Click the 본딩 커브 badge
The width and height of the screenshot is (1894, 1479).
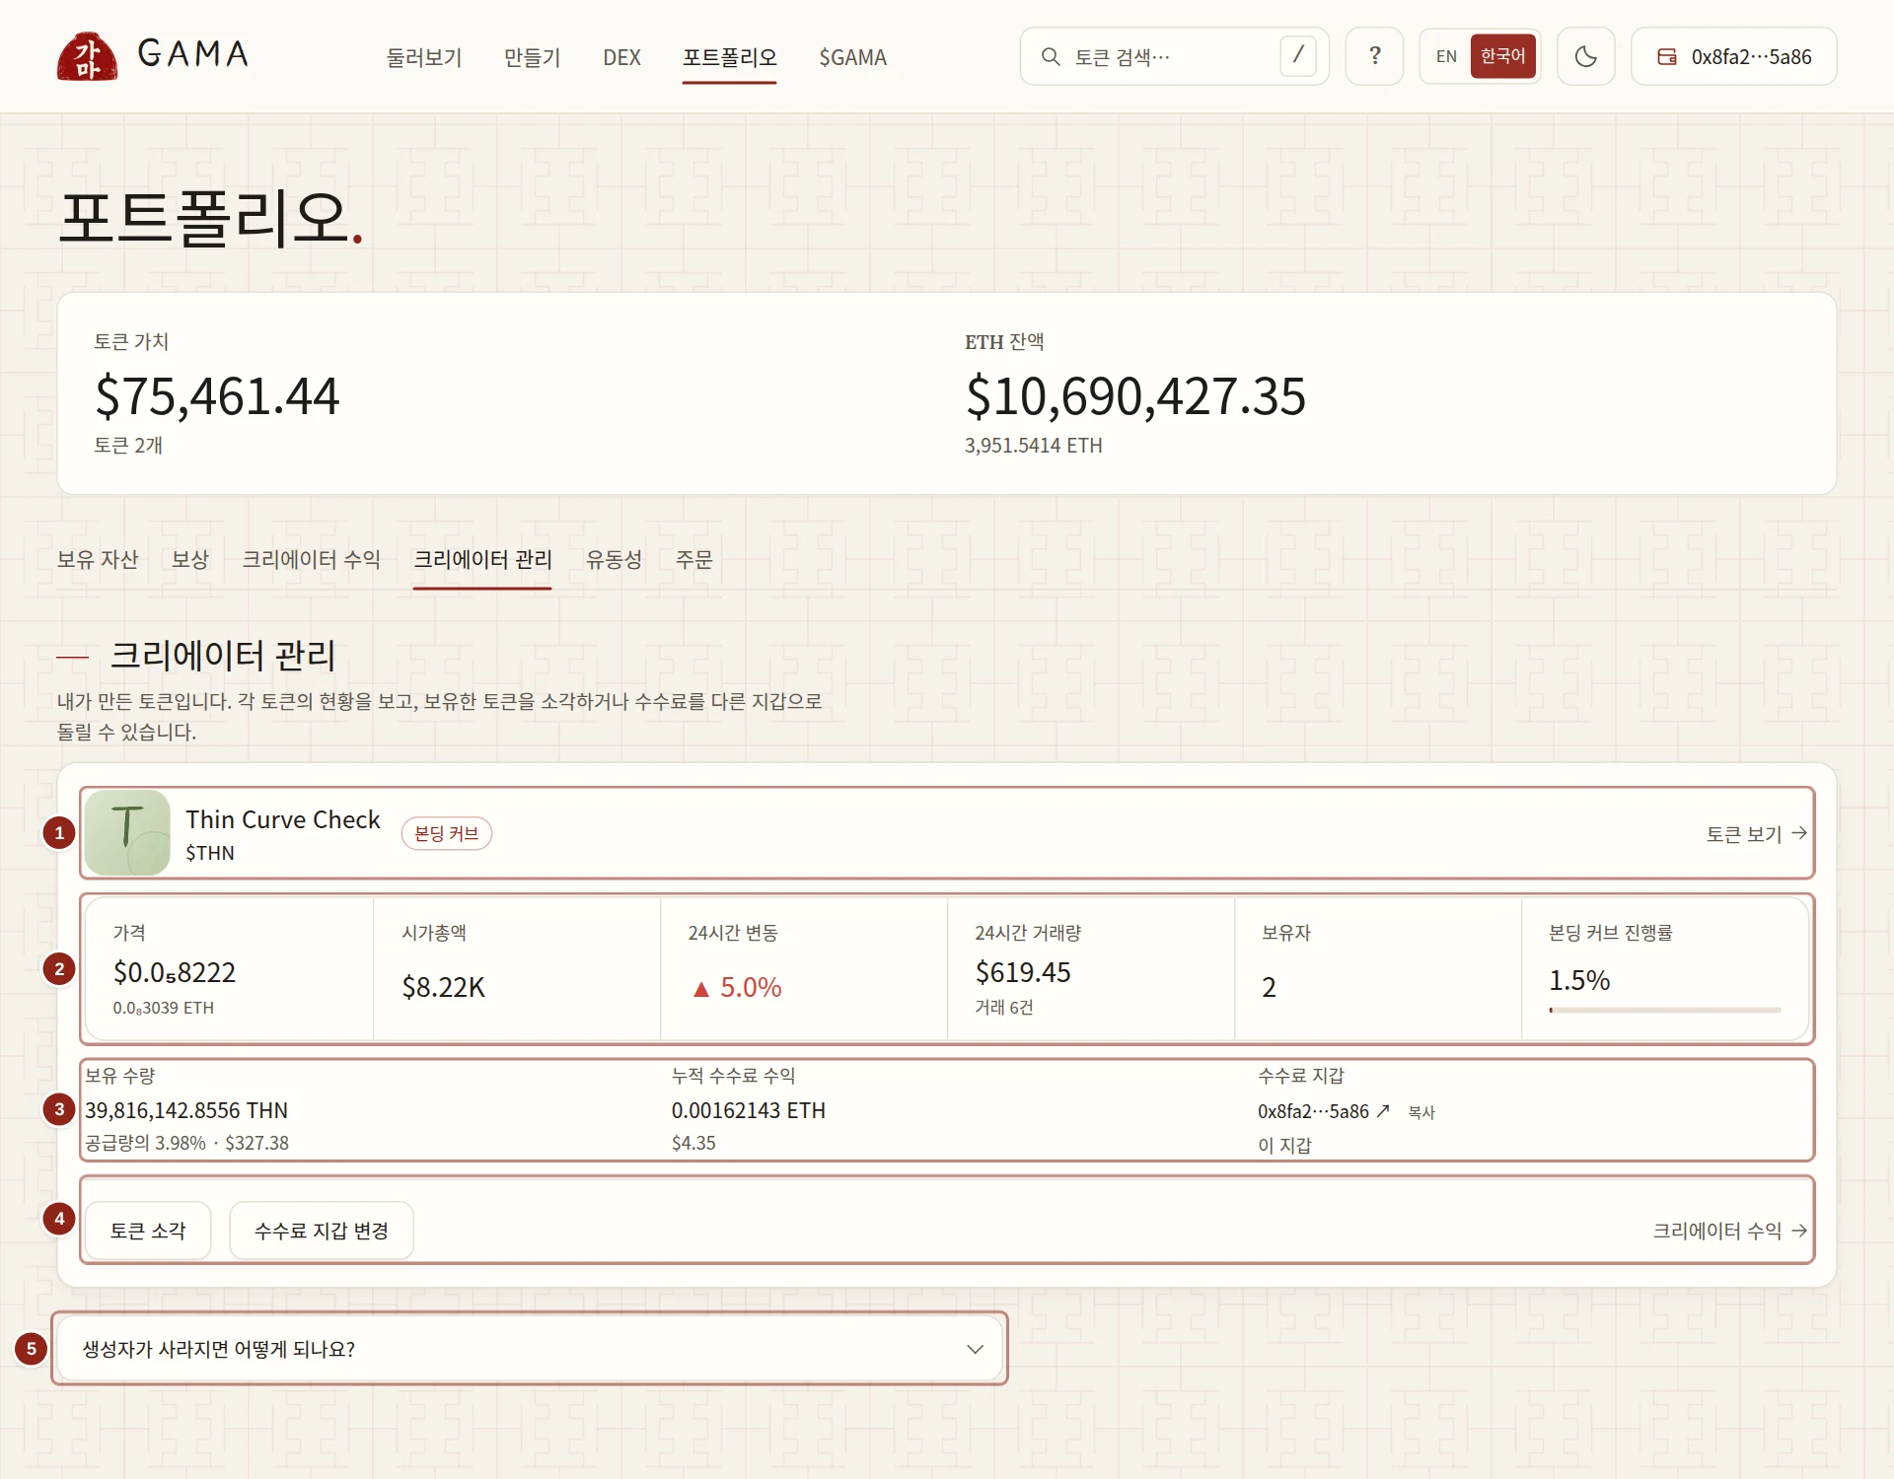coord(446,833)
